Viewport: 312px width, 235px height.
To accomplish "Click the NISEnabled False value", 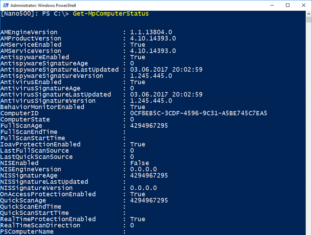I will tap(140, 163).
